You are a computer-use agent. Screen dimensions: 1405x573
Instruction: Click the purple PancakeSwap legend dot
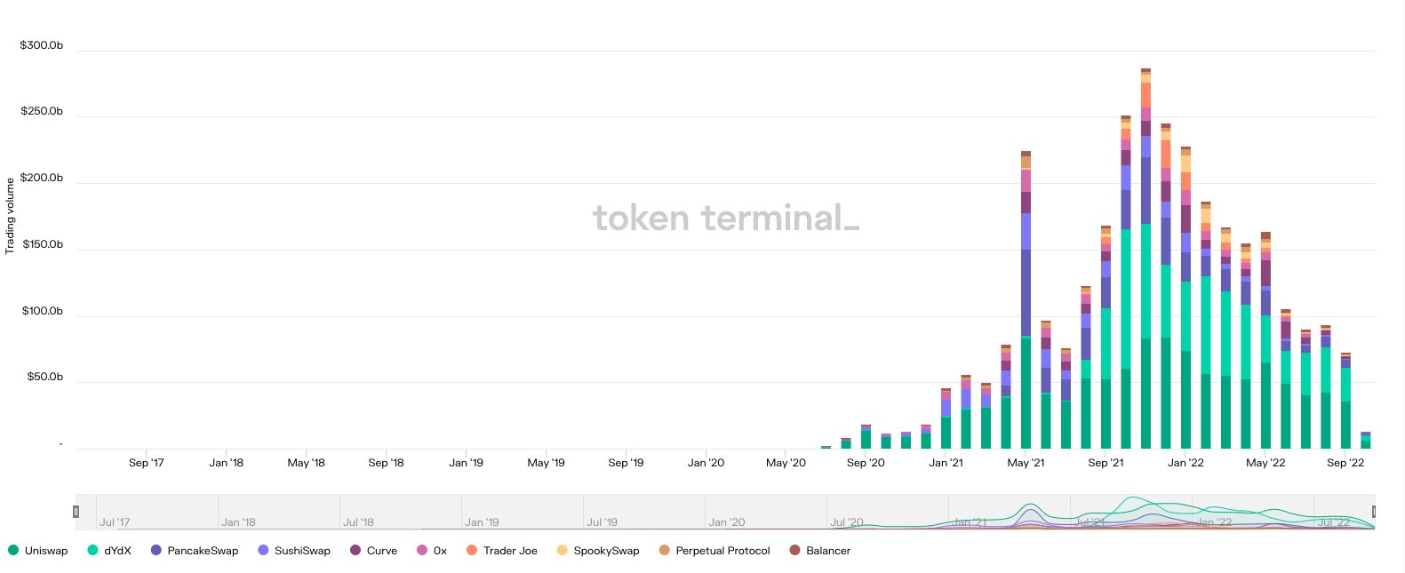[x=156, y=551]
